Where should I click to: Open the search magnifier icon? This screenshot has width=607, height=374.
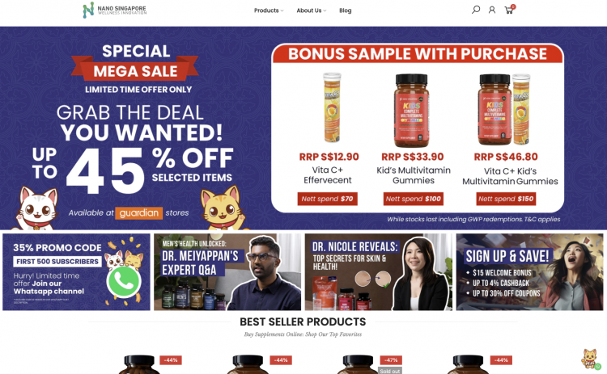click(476, 10)
